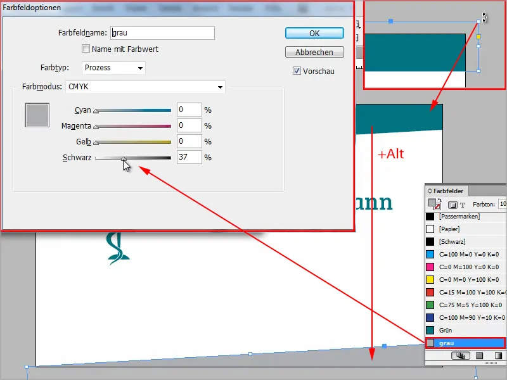Select the [Passermarken] swatch
The image size is (507, 380).
(466, 217)
